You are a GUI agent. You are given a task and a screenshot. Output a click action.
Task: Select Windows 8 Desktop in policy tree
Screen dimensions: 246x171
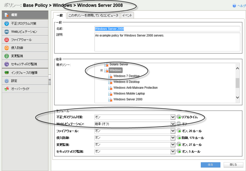pyautogui.click(x=127, y=82)
